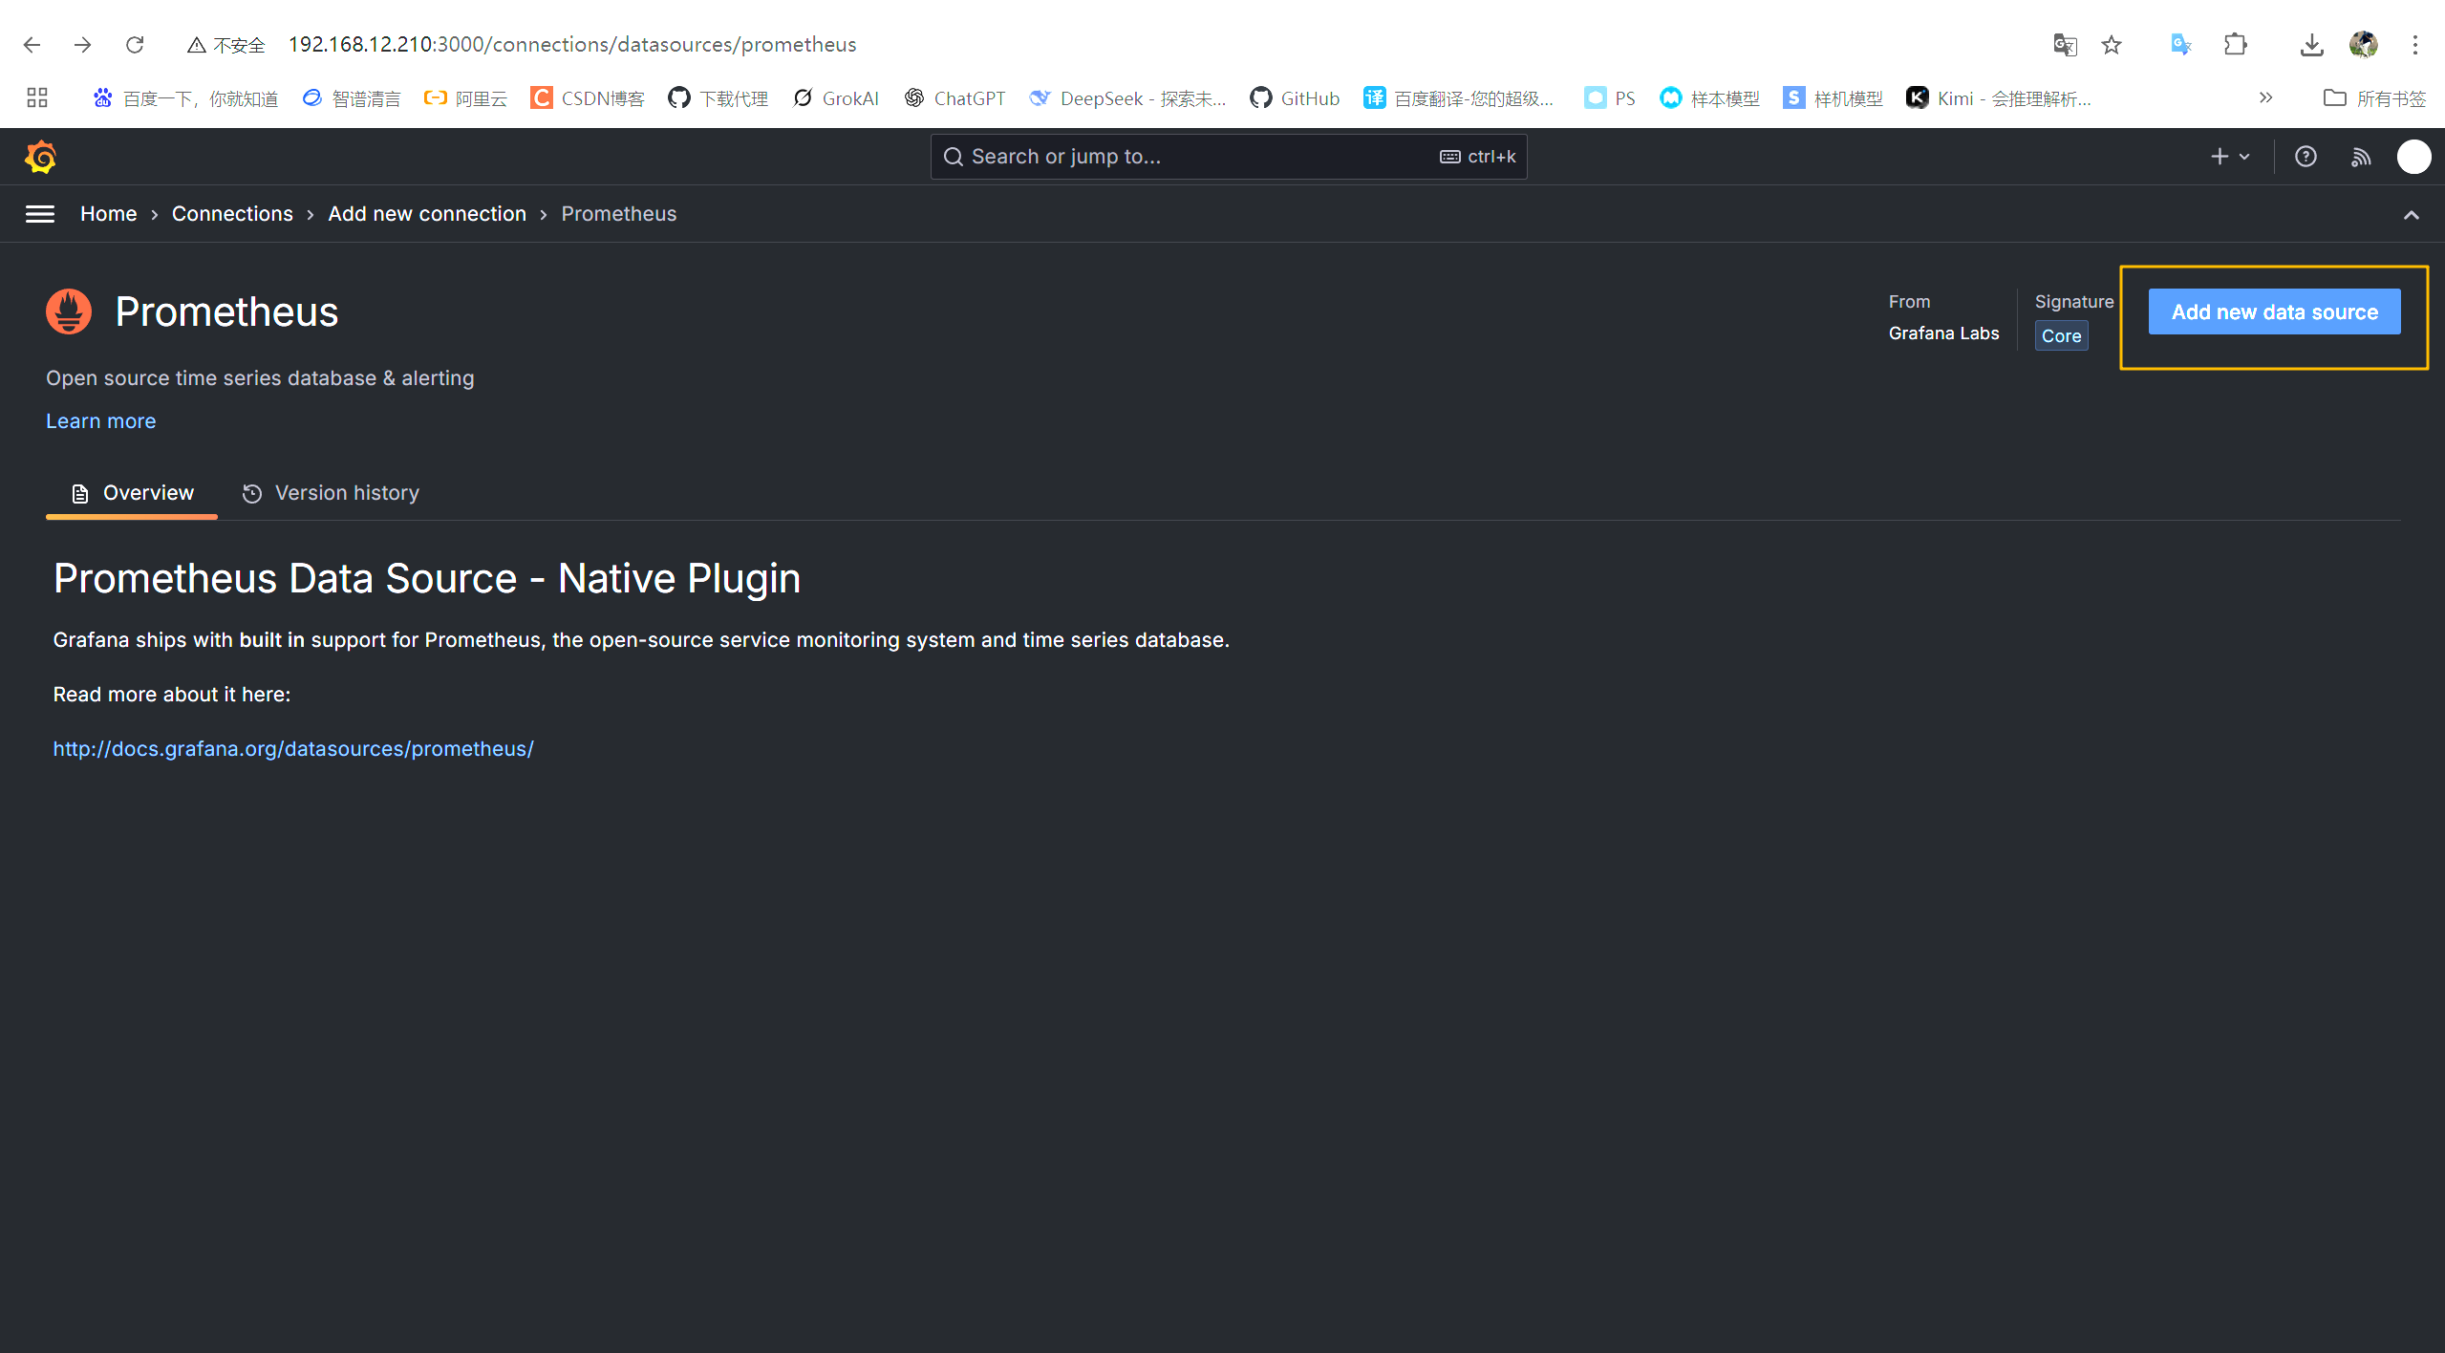Screen dimensions: 2445x1353
Task: Go to Home breadcrumb
Action: (108, 214)
